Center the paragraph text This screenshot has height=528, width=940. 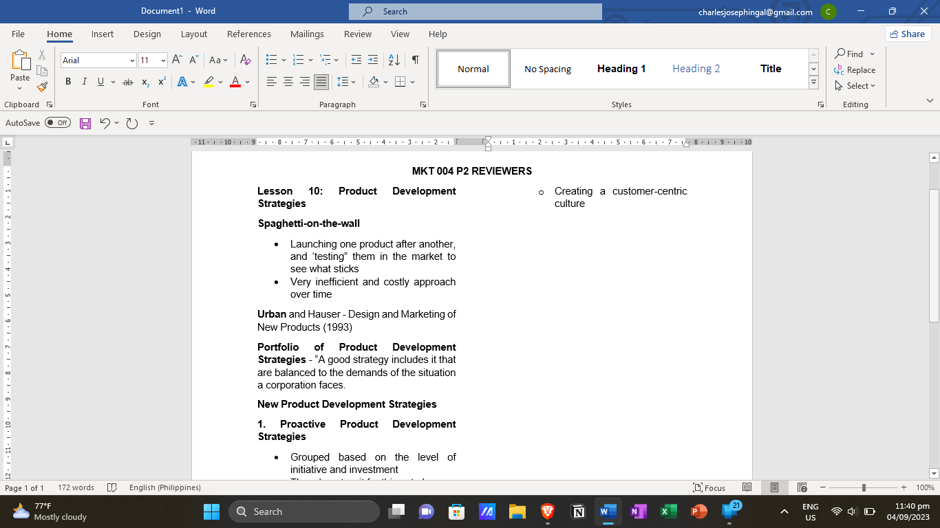click(288, 82)
